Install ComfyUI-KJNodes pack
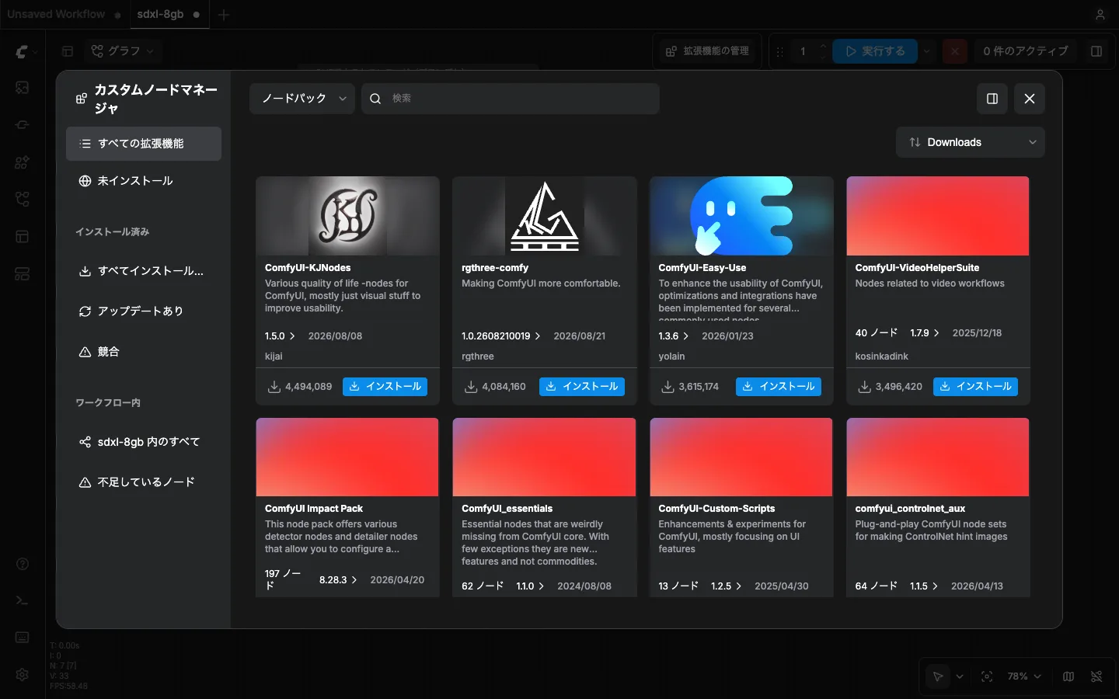The image size is (1119, 699). [385, 386]
